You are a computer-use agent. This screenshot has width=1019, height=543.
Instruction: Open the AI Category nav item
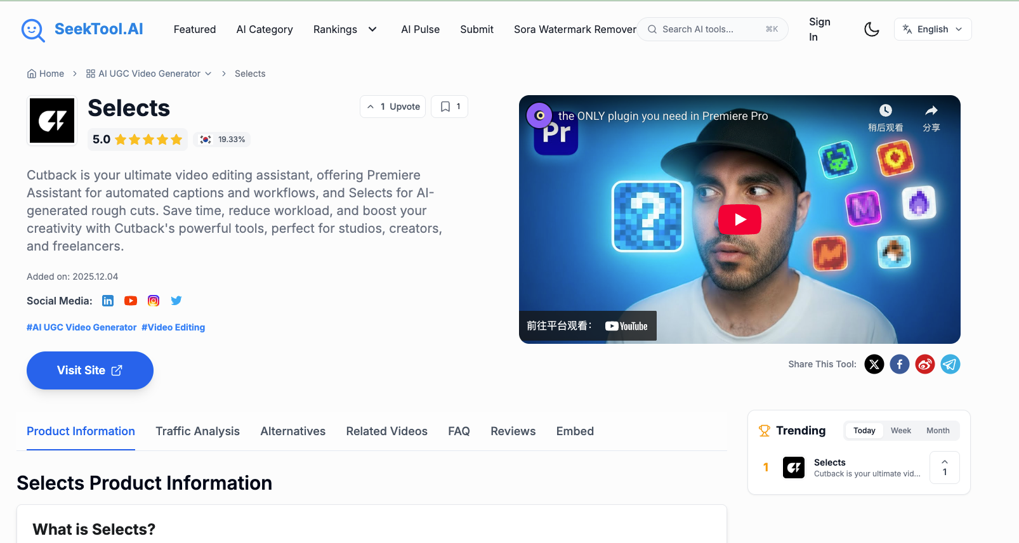click(265, 29)
